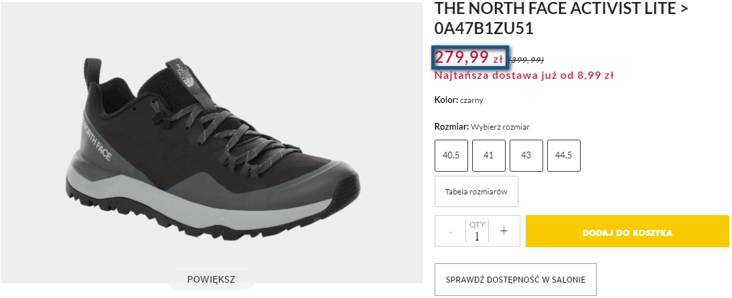Click the product code 0A47B1ZU51
This screenshot has height=298, width=732.
[484, 29]
